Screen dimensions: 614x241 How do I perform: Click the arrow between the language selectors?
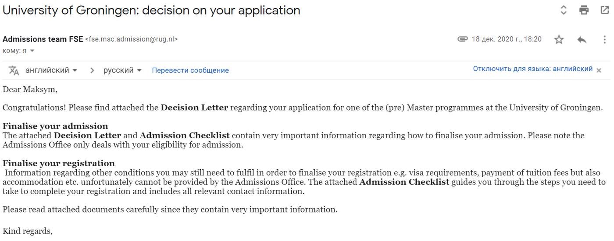coord(92,70)
